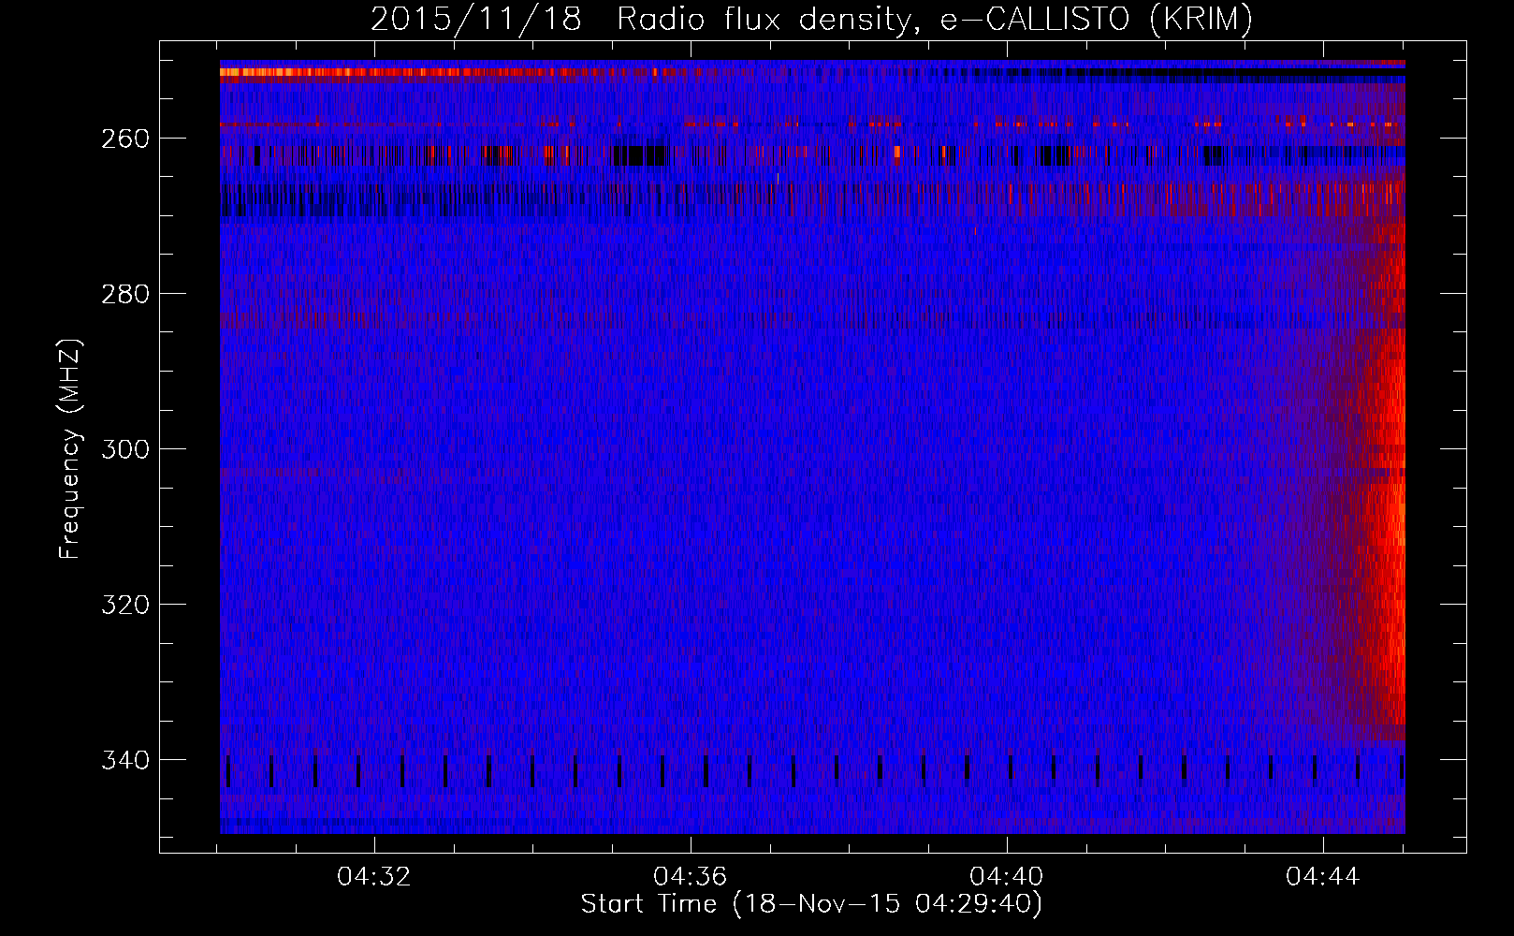Click the 340 frequency axis label
Image resolution: width=1514 pixels, height=936 pixels.
point(125,761)
